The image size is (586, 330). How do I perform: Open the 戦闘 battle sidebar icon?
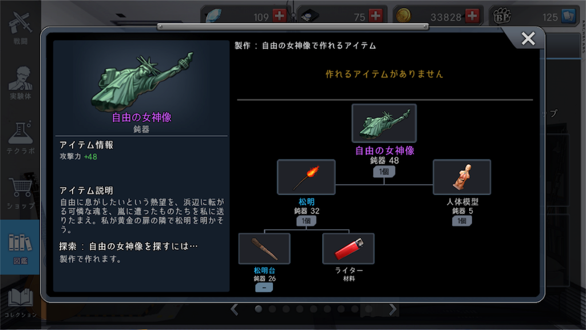click(20, 27)
